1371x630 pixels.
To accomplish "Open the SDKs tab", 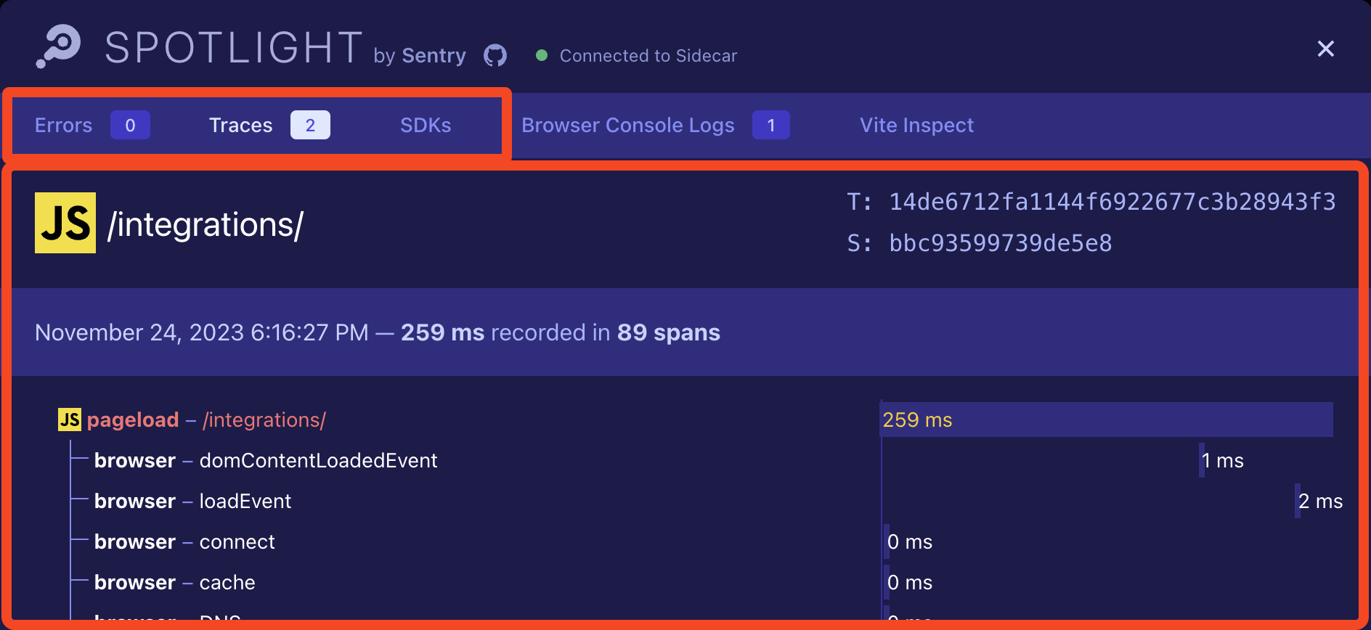I will tap(426, 125).
